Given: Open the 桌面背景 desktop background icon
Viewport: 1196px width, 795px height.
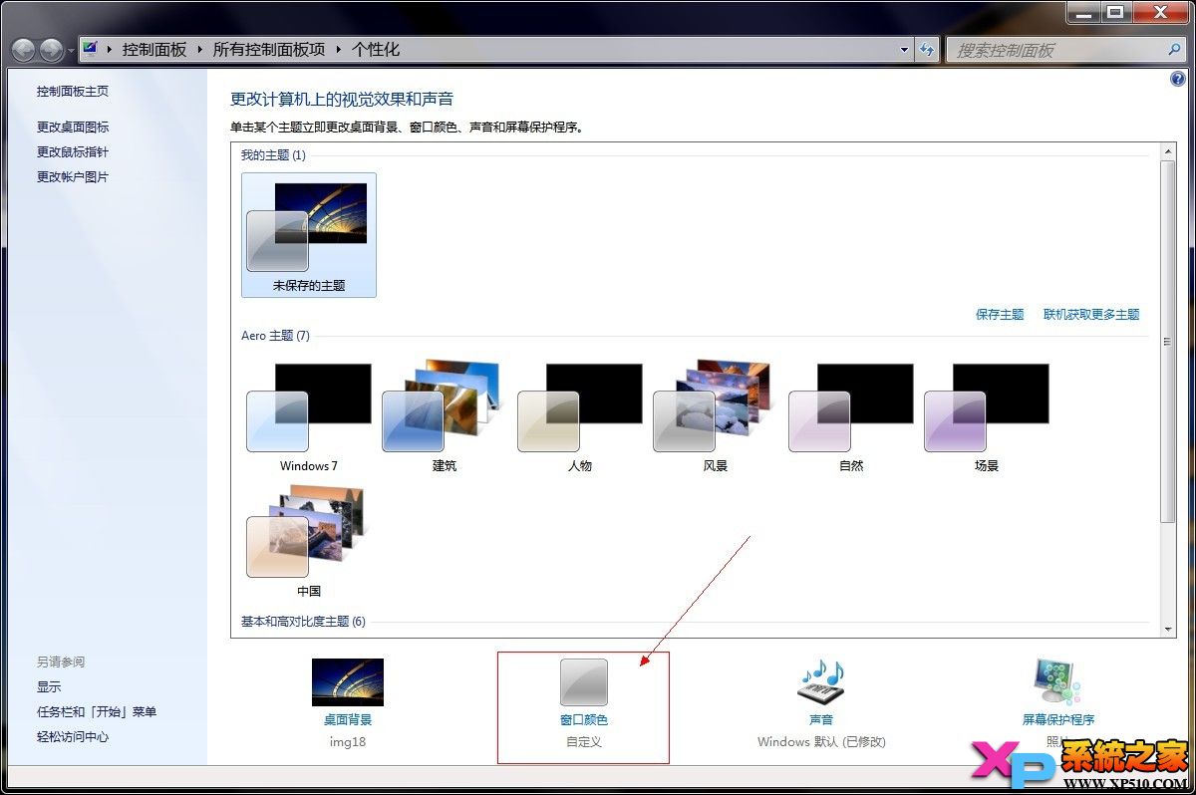Looking at the screenshot, I should click(347, 680).
